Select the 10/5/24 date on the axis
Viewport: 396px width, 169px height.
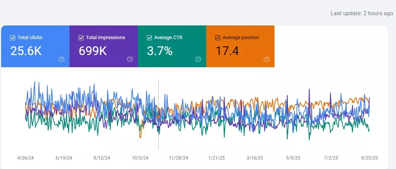click(x=140, y=158)
